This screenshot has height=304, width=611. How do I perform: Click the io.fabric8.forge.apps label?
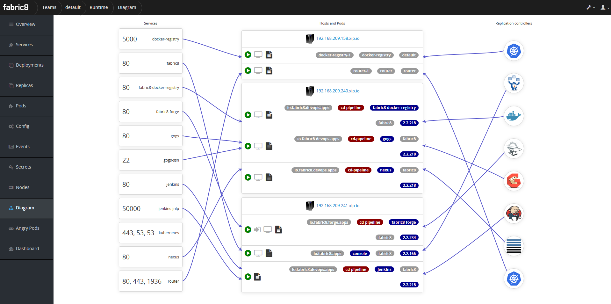(x=329, y=222)
